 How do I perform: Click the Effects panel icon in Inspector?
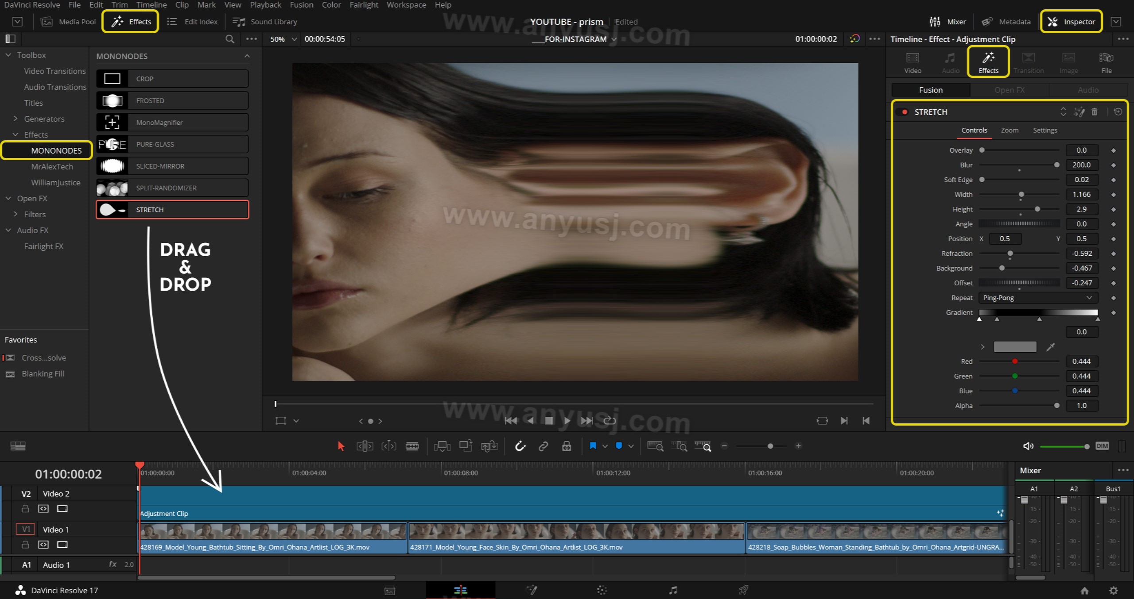click(988, 62)
